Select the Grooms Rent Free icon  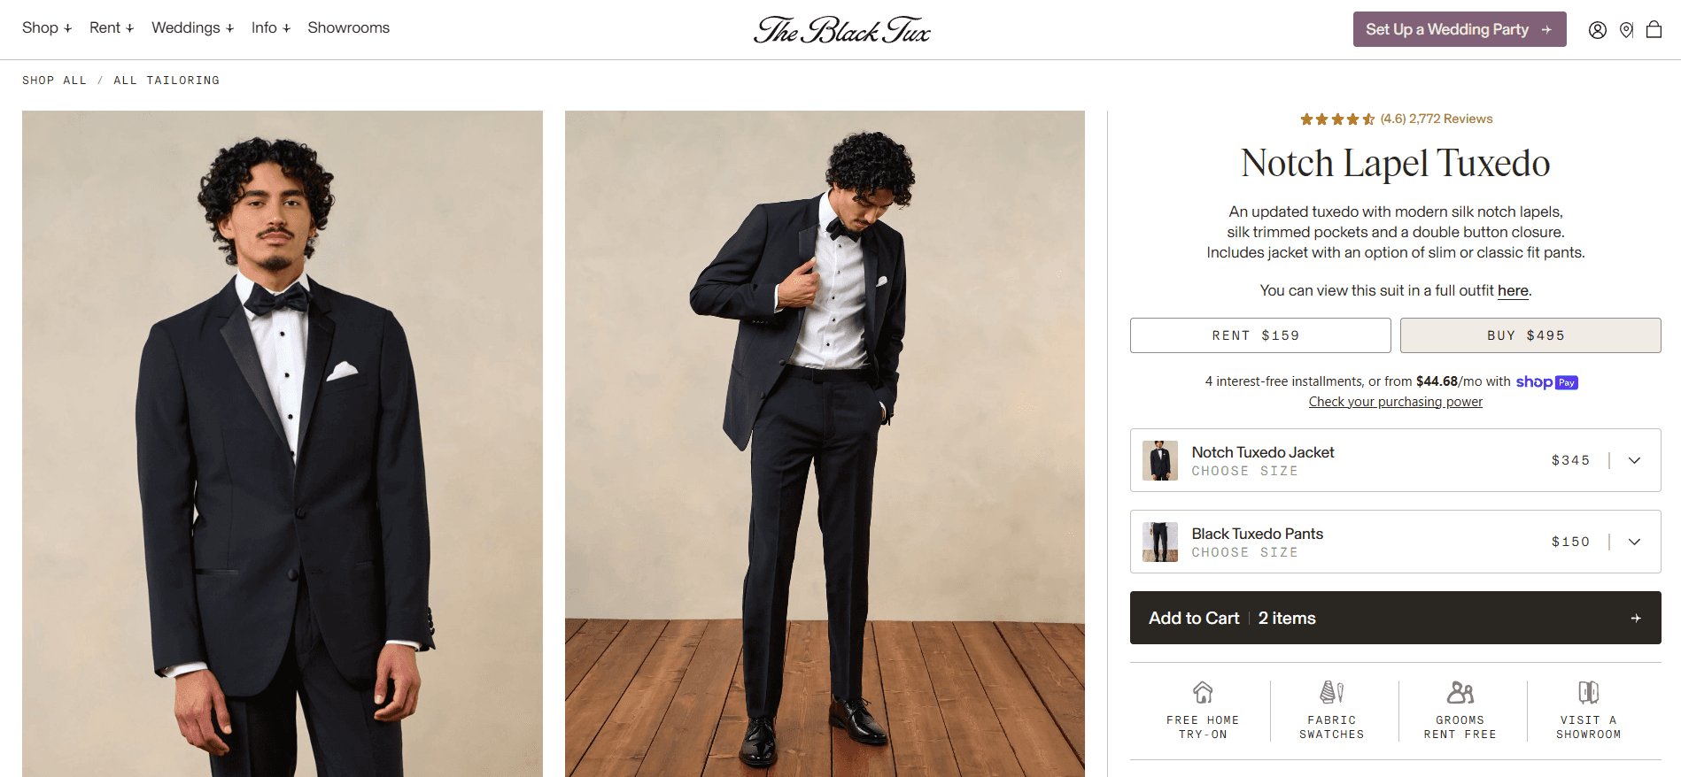[x=1460, y=694]
